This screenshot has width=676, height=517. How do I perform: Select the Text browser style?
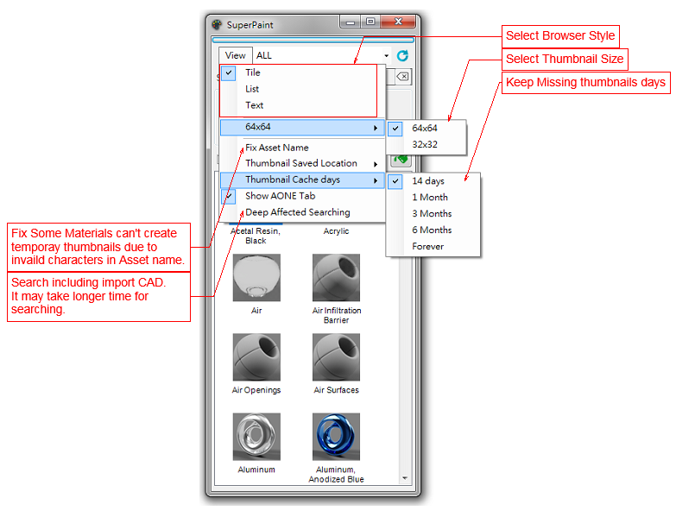tap(302, 105)
